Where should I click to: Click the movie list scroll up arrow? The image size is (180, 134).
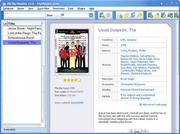click(x=43, y=23)
